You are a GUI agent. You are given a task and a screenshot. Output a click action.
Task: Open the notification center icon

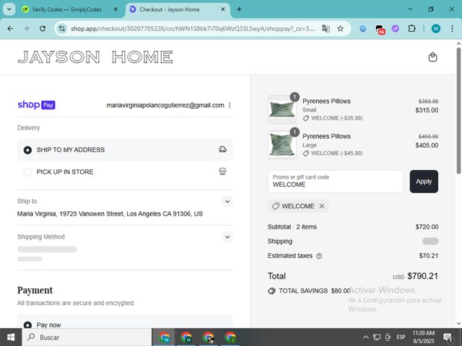(448, 337)
